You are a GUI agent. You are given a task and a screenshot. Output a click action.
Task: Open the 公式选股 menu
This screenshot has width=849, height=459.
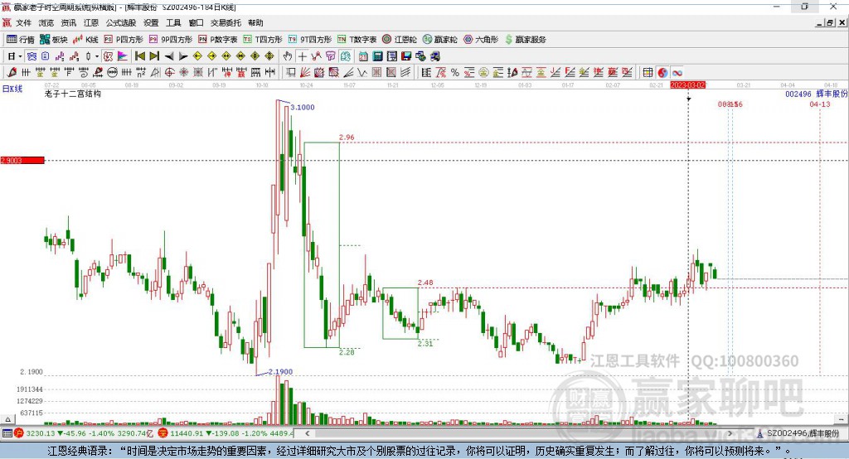[121, 22]
